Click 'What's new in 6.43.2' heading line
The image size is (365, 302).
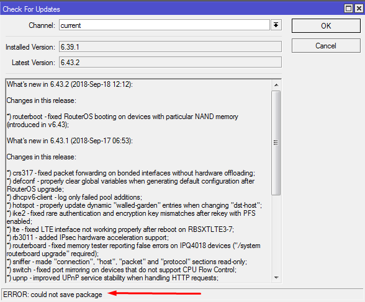coord(70,84)
